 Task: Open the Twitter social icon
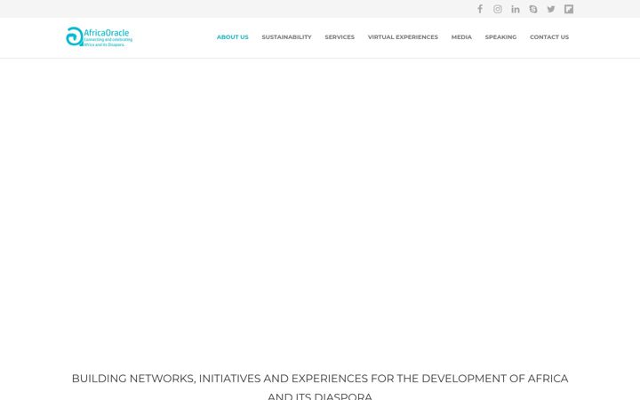pyautogui.click(x=551, y=9)
